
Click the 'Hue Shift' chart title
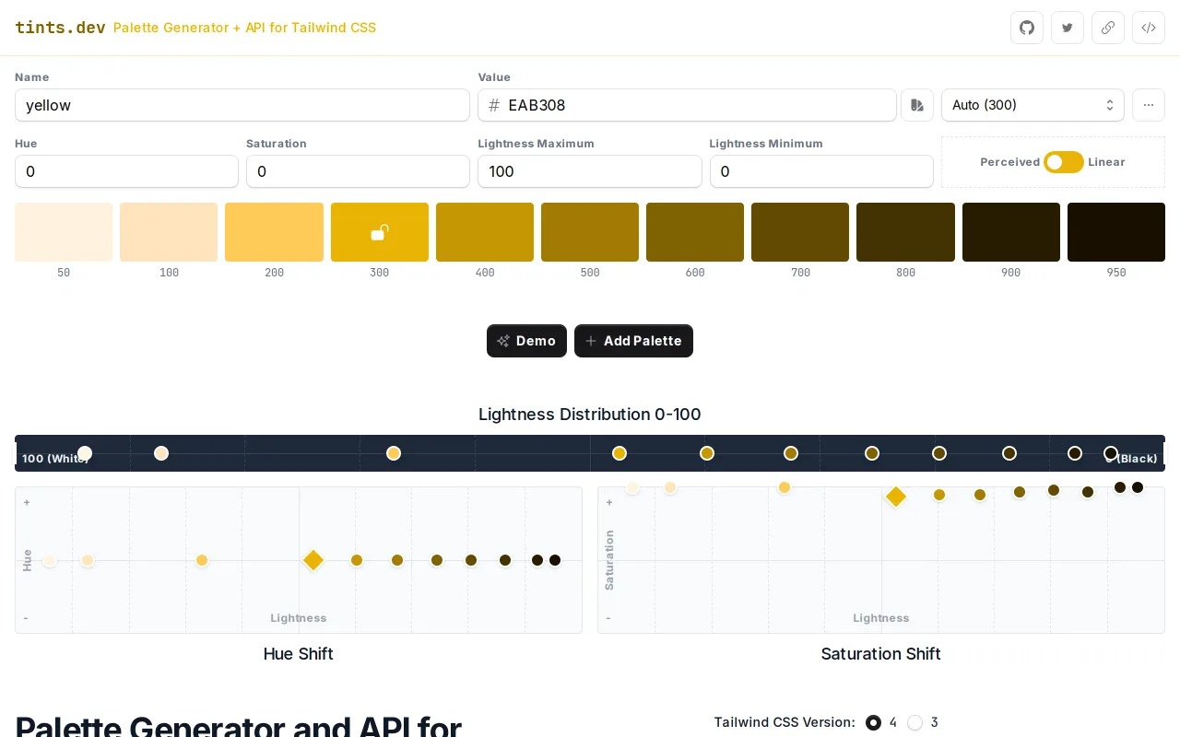point(298,654)
